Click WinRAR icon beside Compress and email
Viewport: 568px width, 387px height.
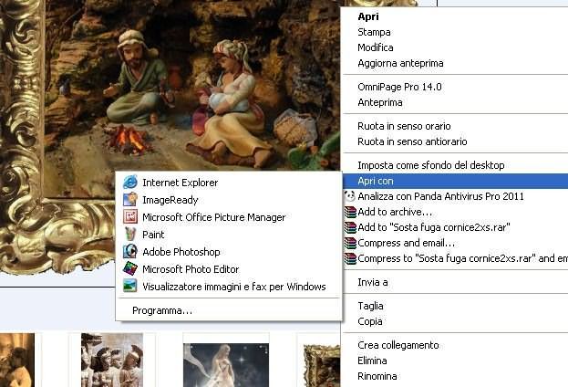350,243
